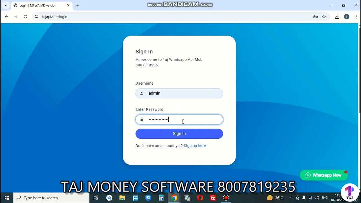This screenshot has width=361, height=203.
Task: Click the blue Sign In button
Action: pyautogui.click(x=179, y=134)
